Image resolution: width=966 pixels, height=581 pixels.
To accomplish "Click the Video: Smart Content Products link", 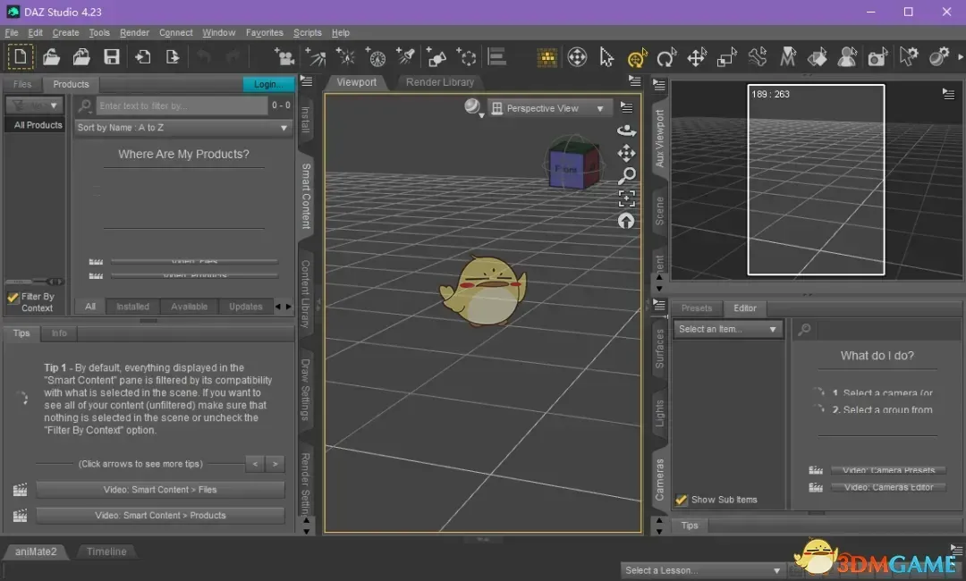I will coord(161,515).
